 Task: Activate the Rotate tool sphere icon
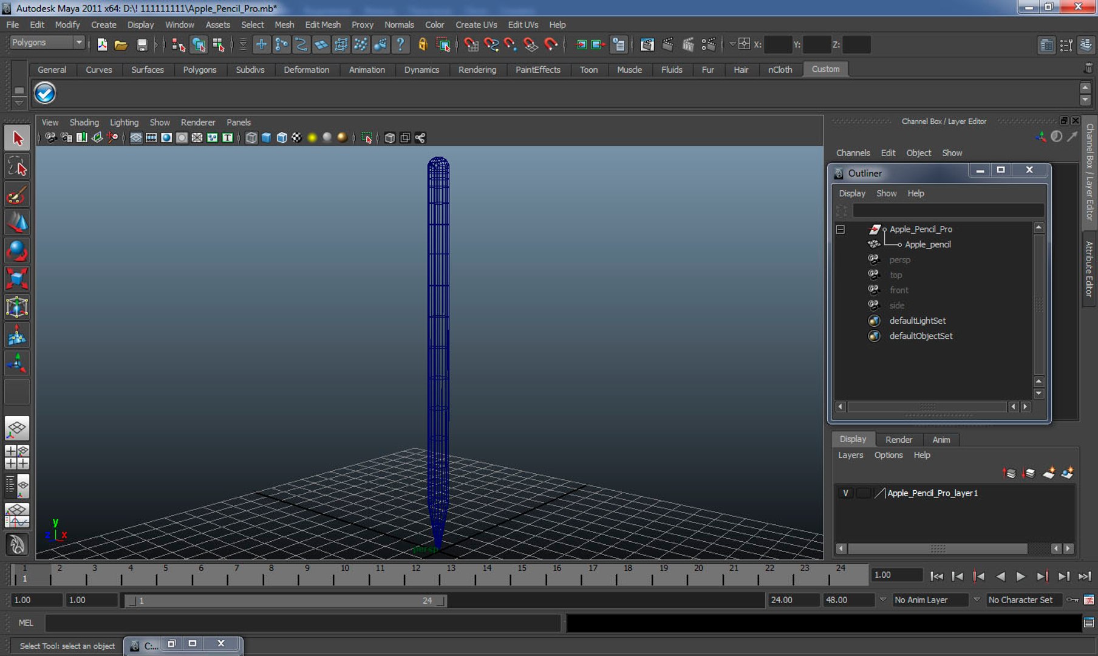17,251
